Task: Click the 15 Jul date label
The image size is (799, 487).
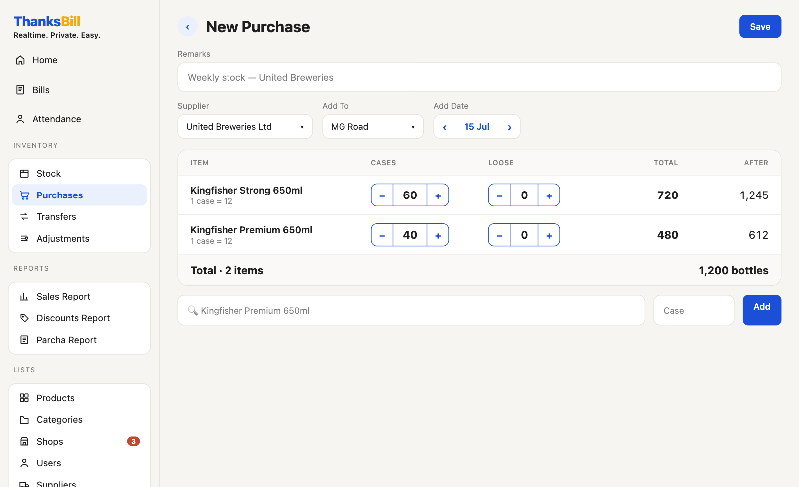Action: click(477, 127)
